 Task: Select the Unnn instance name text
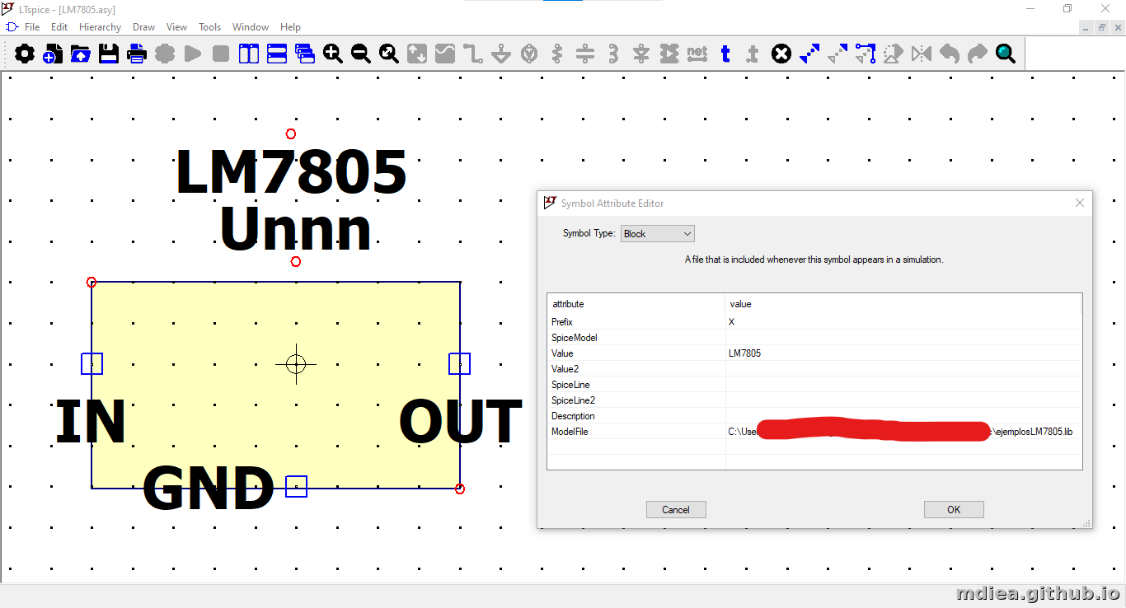pyautogui.click(x=295, y=230)
